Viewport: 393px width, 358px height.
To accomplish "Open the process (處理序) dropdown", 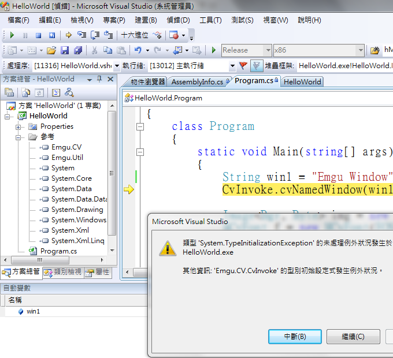I will (x=117, y=66).
